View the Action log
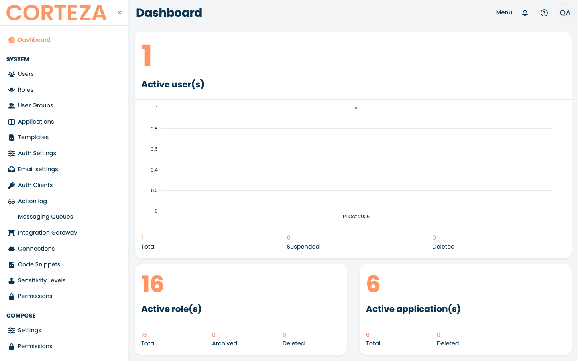The image size is (578, 361). (x=33, y=201)
